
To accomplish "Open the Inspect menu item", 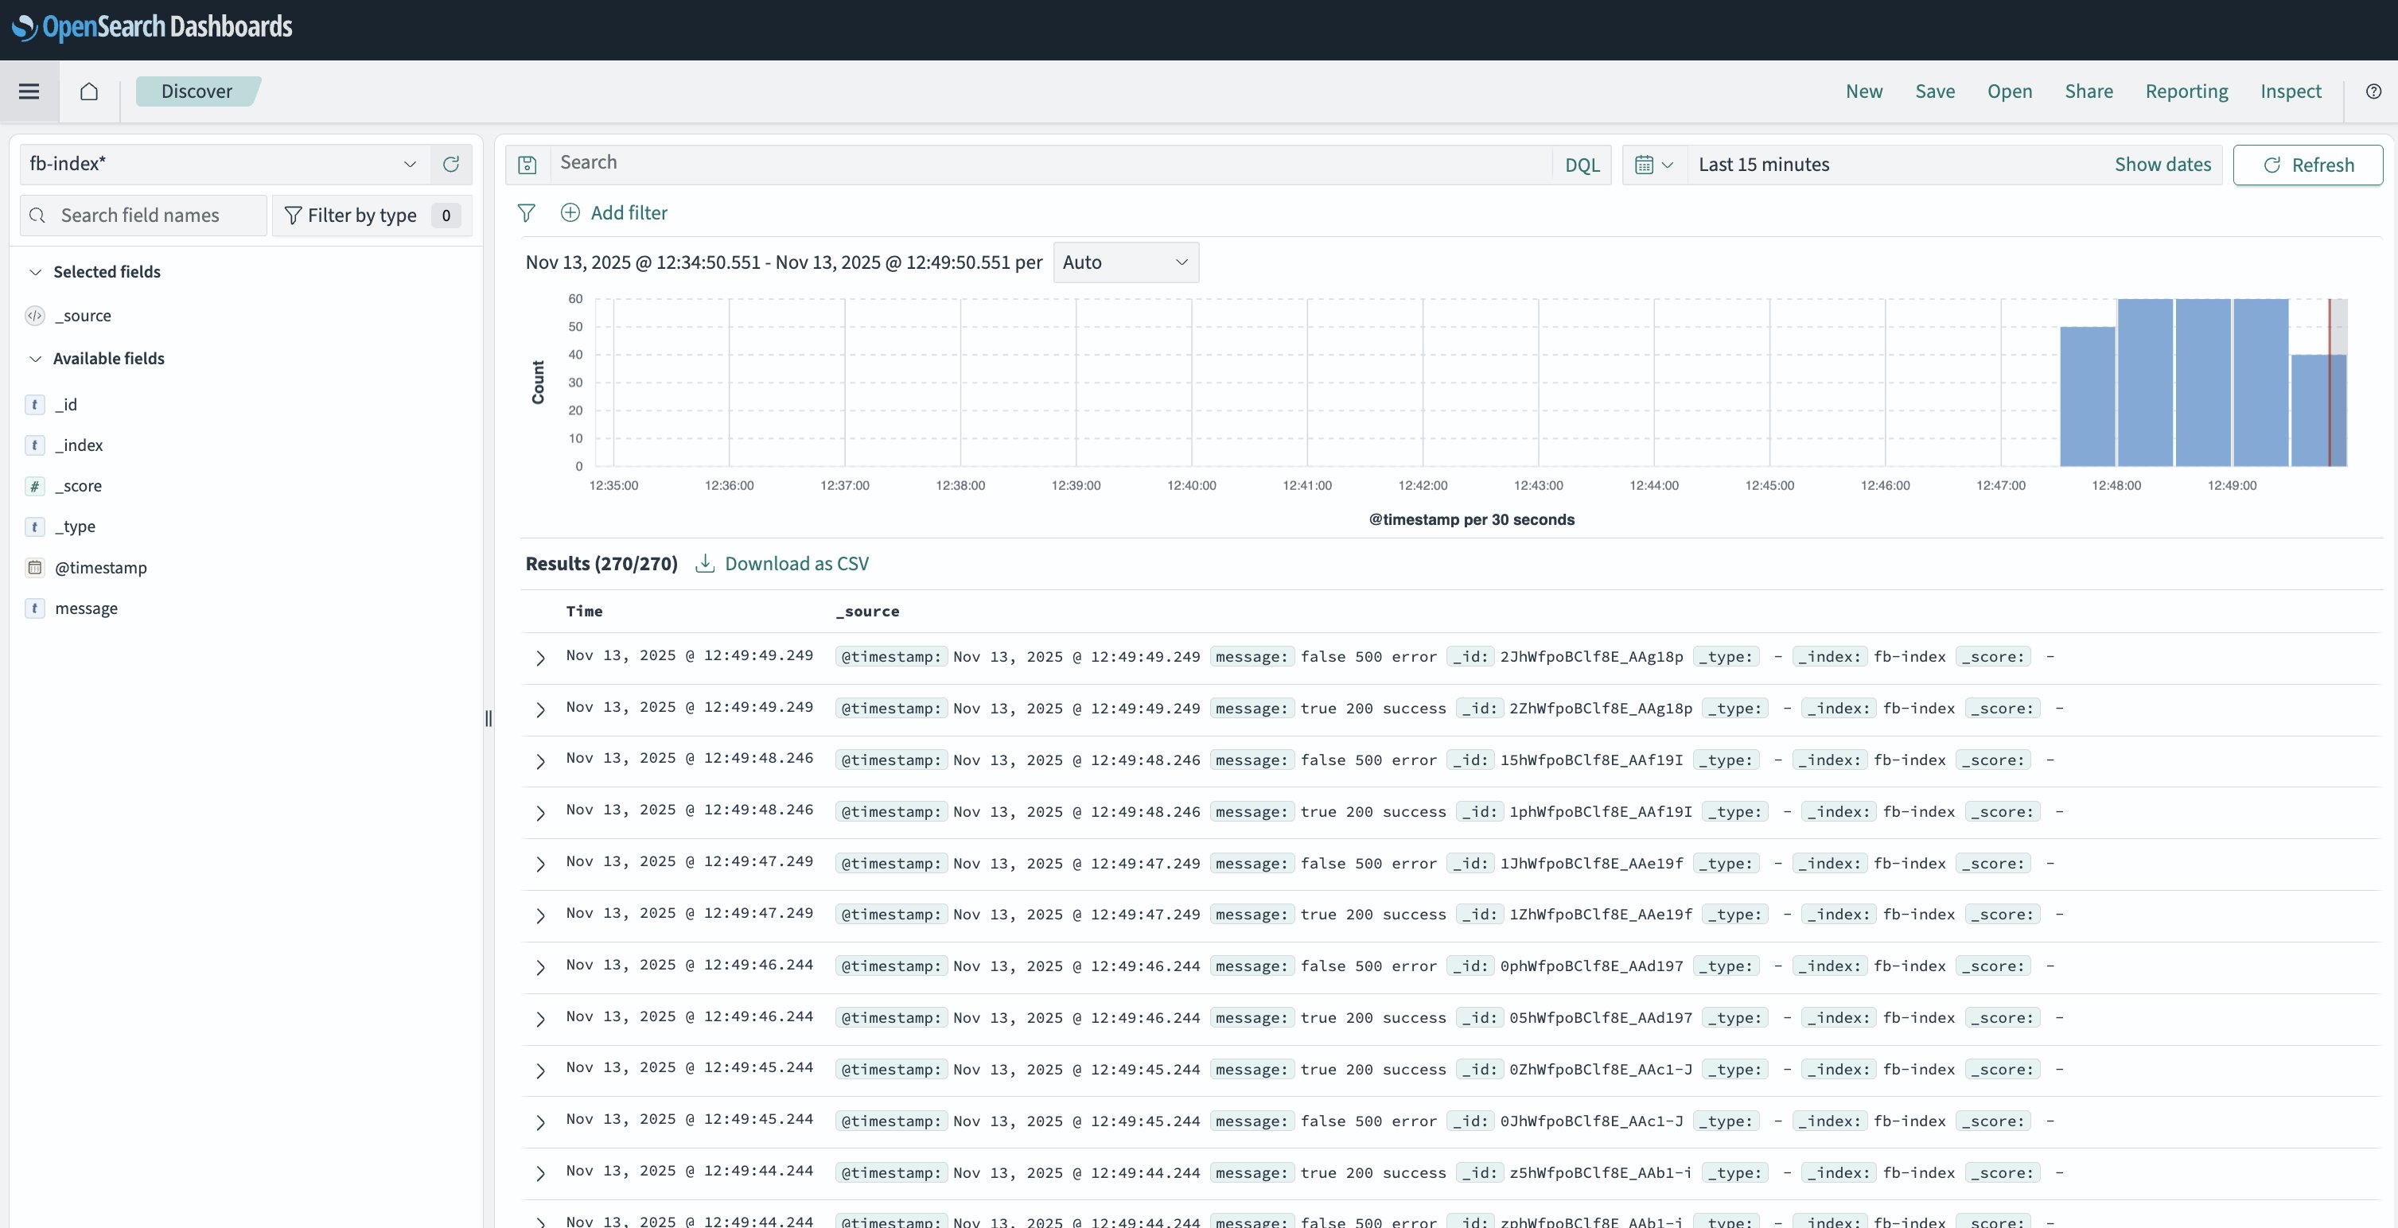I will click(2290, 91).
